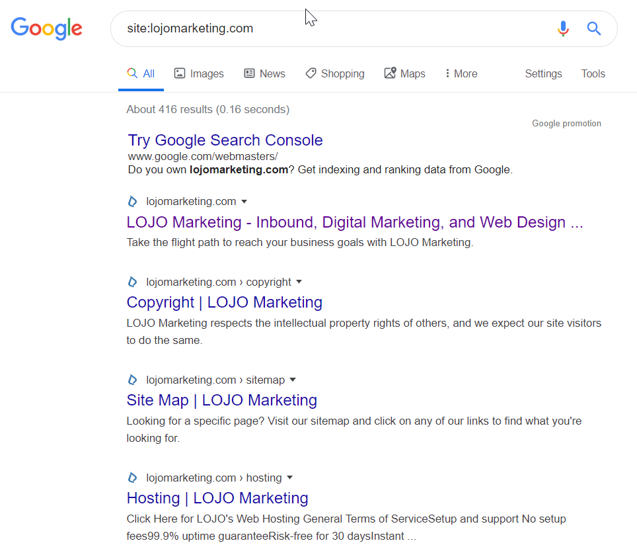Click 'Take the flight path' snippet text
Screen dimensions: 637x551
click(x=300, y=242)
